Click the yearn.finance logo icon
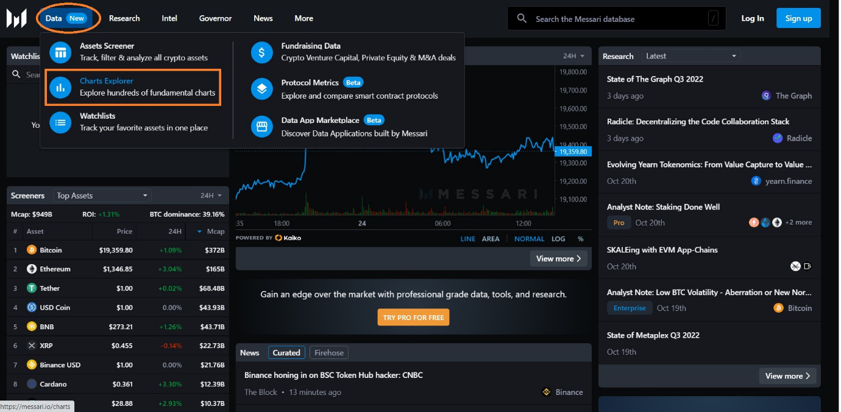 click(756, 181)
